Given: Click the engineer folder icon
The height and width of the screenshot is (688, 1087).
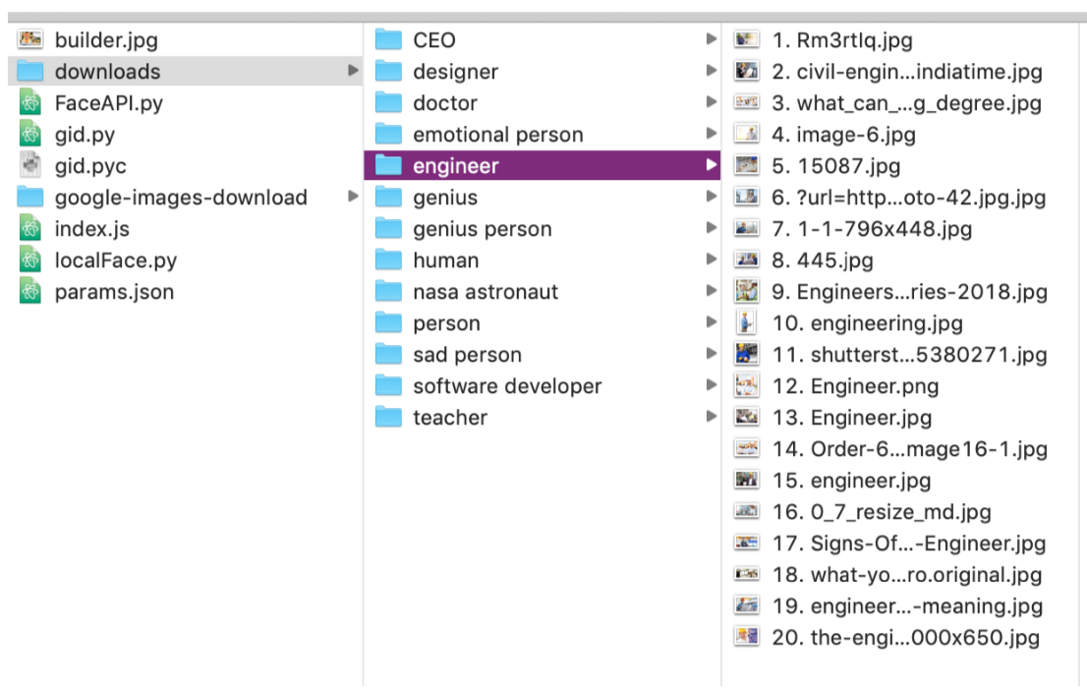Looking at the screenshot, I should pos(388,165).
